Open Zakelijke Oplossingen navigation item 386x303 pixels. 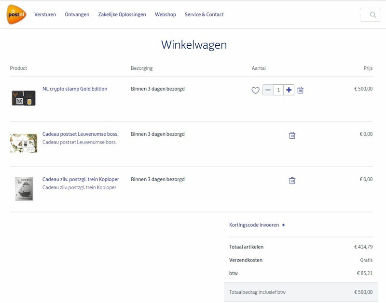coord(122,14)
